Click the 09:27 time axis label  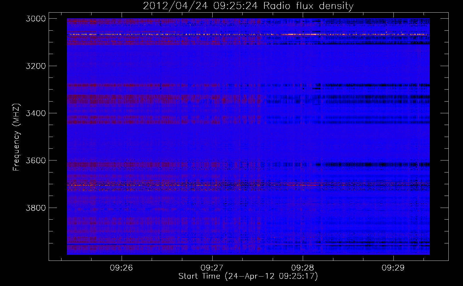[x=212, y=268]
